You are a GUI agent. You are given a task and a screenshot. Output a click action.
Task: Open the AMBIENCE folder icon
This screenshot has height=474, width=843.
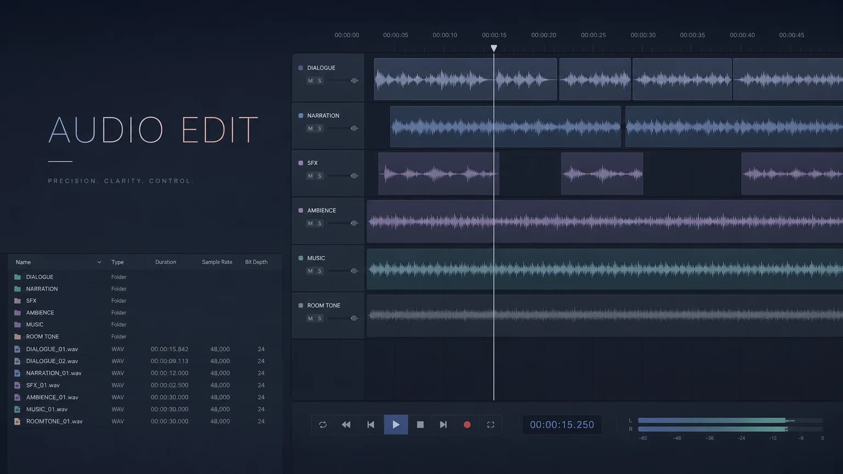coord(18,313)
